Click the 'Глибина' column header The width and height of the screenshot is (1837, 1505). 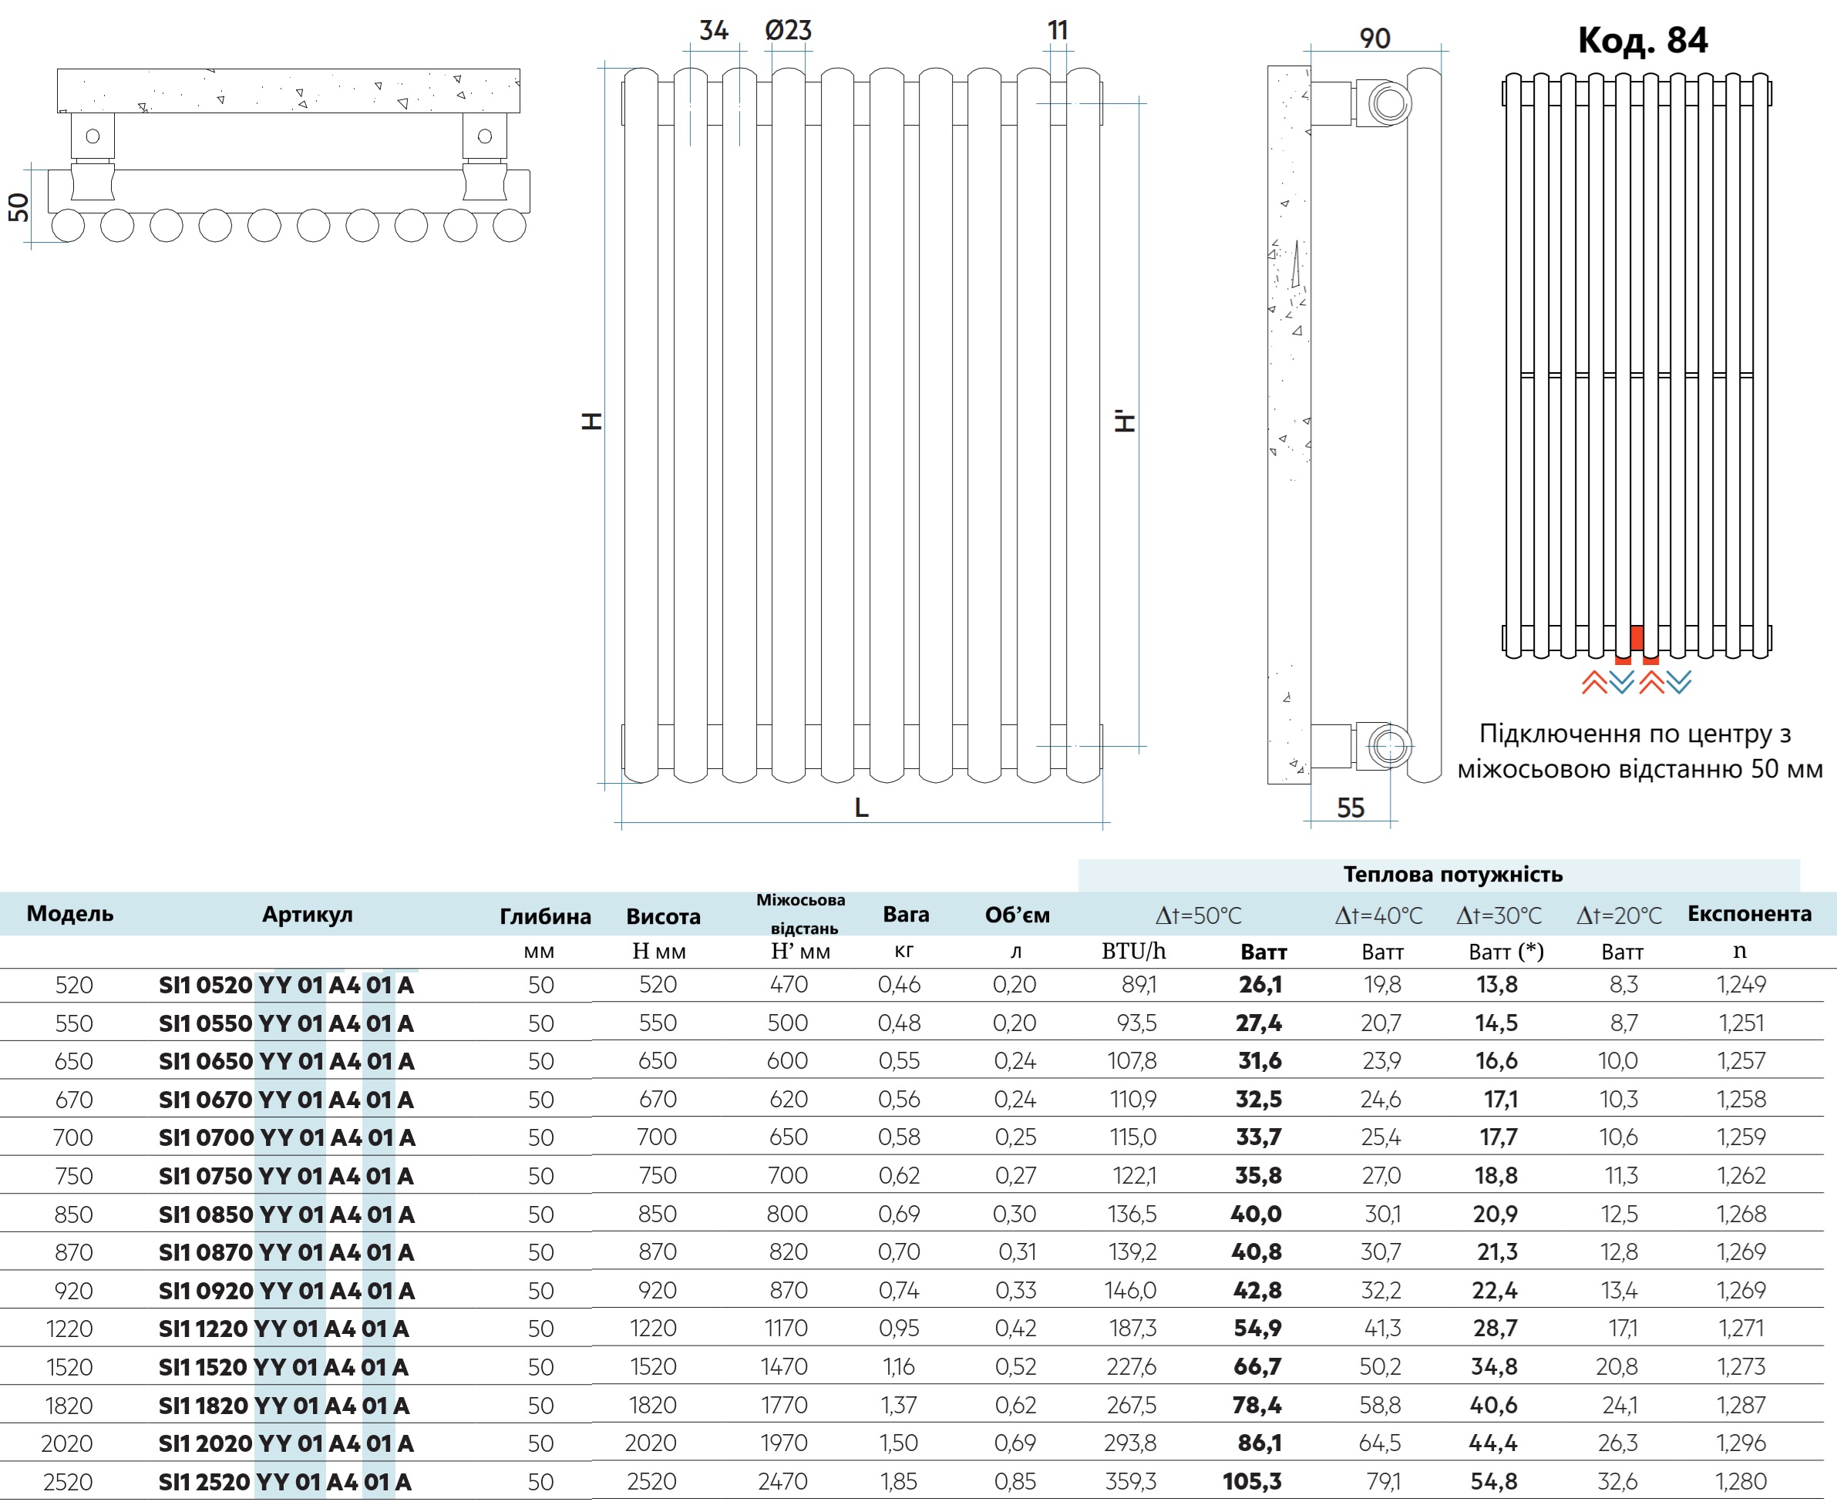545,916
